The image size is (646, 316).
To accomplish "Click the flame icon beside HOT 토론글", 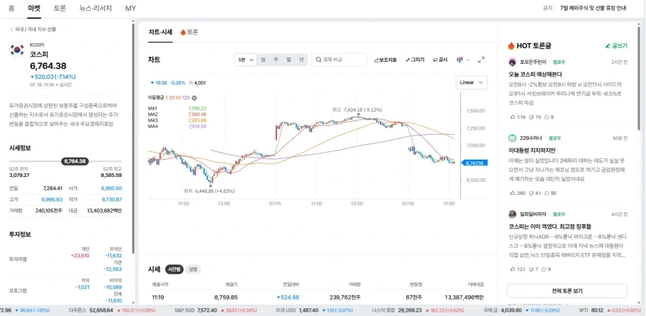I will pos(511,46).
